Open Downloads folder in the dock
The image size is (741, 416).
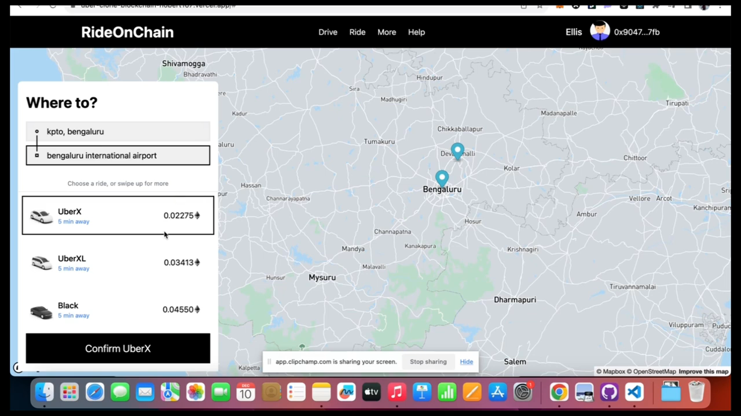click(x=670, y=392)
